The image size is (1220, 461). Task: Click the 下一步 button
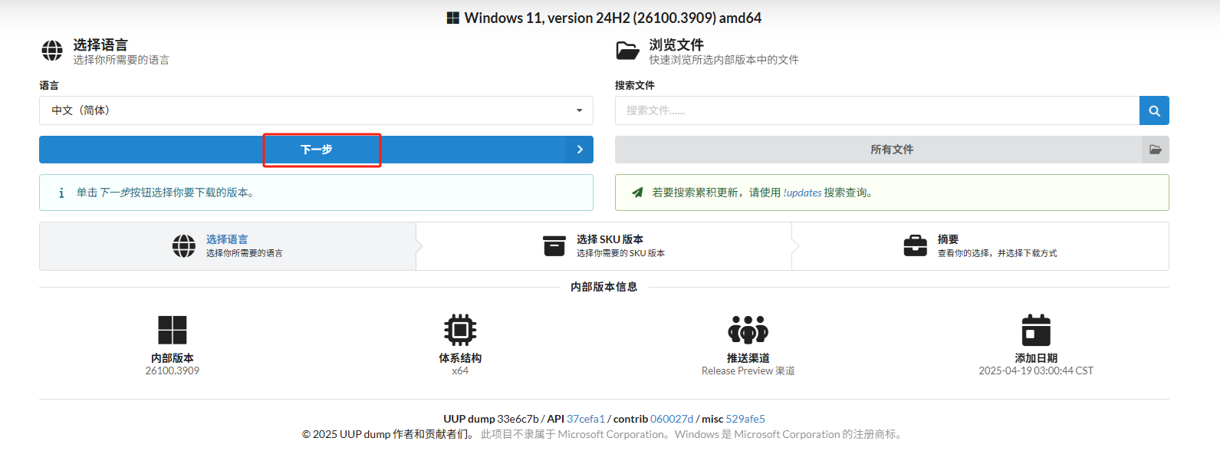(x=316, y=150)
